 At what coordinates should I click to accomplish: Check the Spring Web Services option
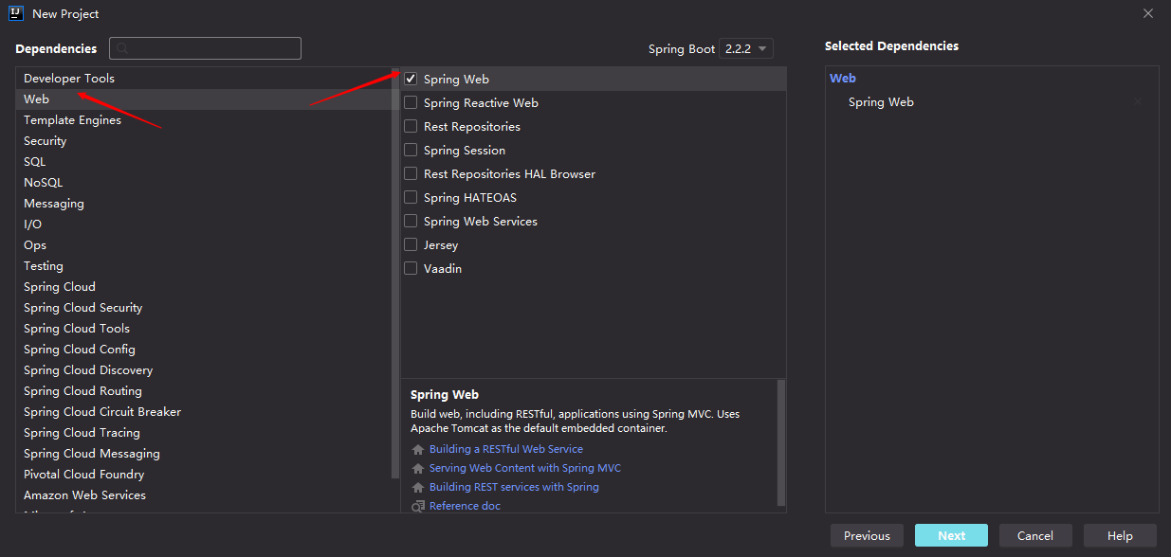[411, 221]
